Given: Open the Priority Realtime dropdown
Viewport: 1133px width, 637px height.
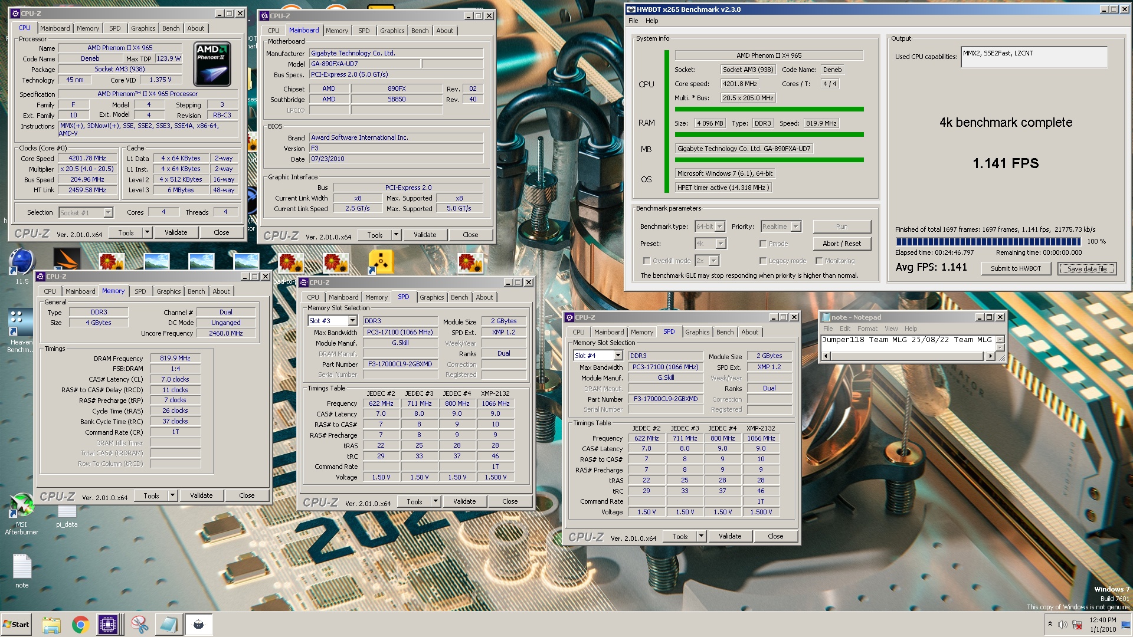Looking at the screenshot, I should click(795, 226).
